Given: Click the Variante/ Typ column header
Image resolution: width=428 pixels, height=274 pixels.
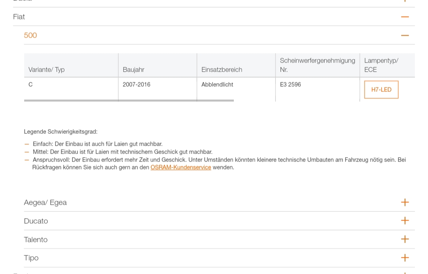Looking at the screenshot, I should click(x=47, y=70).
